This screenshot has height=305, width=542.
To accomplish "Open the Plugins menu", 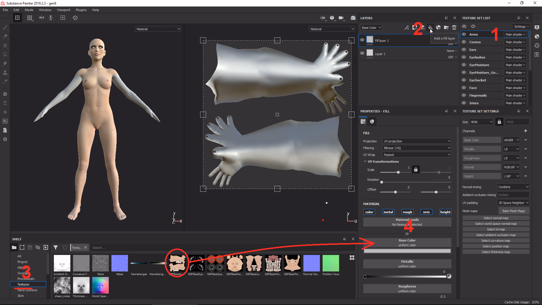I will click(81, 10).
